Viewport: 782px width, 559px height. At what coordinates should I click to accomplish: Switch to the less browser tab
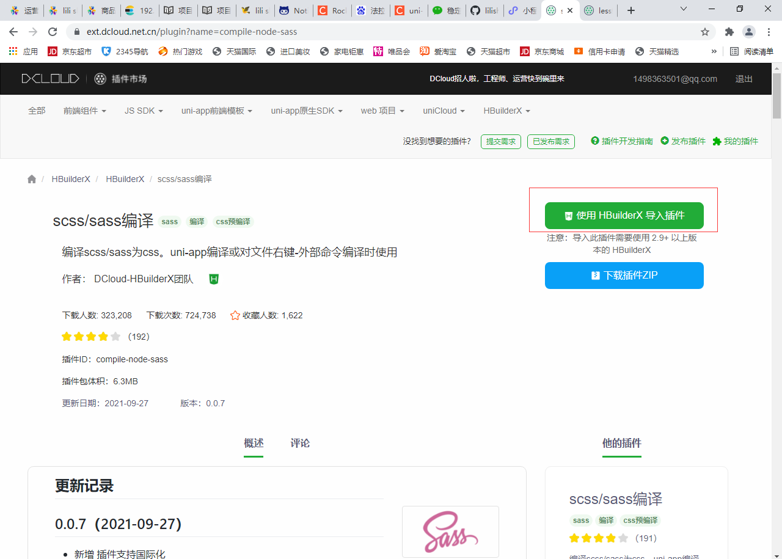click(x=599, y=10)
